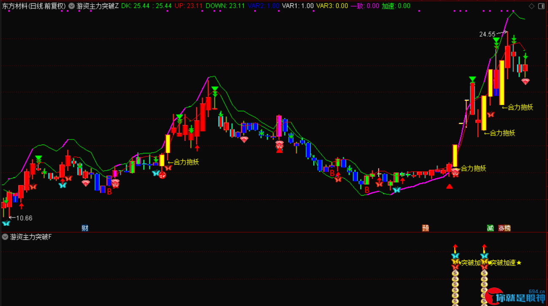Click the UP: 23.11 value
548x306 pixels.
(x=188, y=6)
